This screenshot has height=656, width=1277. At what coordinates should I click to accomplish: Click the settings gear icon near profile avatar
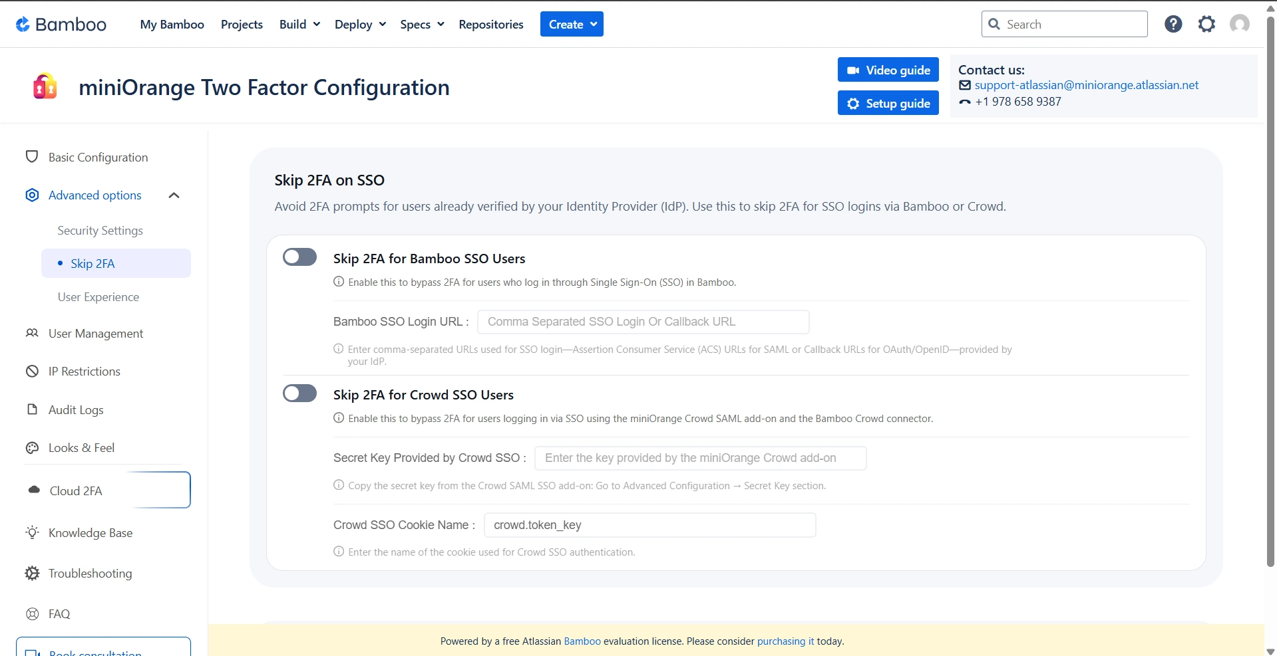click(1206, 23)
